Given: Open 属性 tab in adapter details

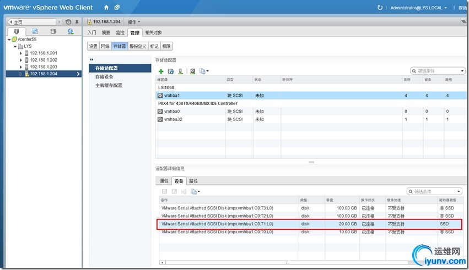Looking at the screenshot, I should click(x=164, y=181).
